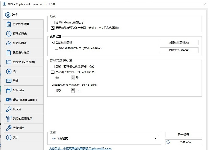Enable 随 Windows 启动运行 checkbox
The height and width of the screenshot is (150, 210).
point(53,22)
